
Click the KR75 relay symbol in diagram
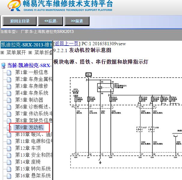pos(105,88)
